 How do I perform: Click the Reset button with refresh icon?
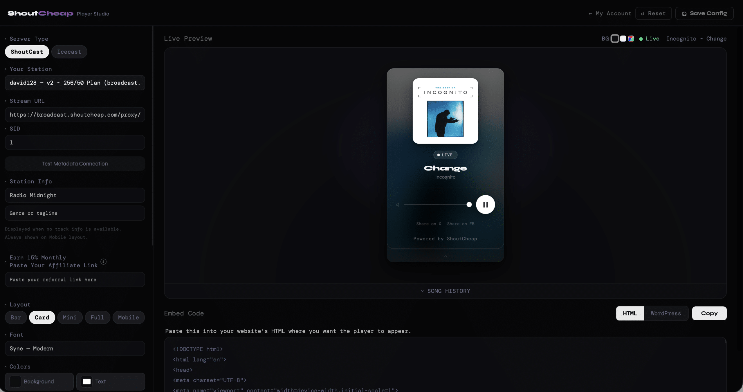(x=653, y=13)
